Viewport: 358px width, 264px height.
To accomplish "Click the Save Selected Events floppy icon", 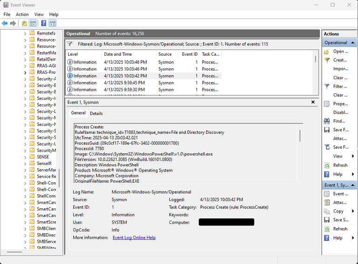I will point(327,220).
